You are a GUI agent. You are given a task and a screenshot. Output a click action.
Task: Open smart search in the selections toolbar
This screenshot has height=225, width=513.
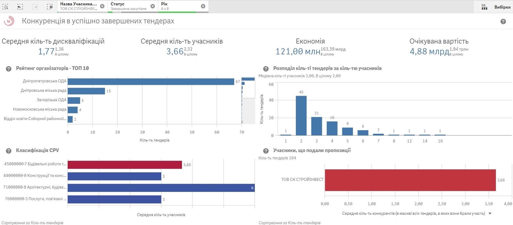click(x=5, y=6)
